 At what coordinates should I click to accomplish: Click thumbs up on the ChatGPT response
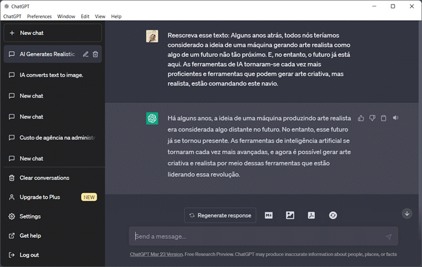coord(361,118)
